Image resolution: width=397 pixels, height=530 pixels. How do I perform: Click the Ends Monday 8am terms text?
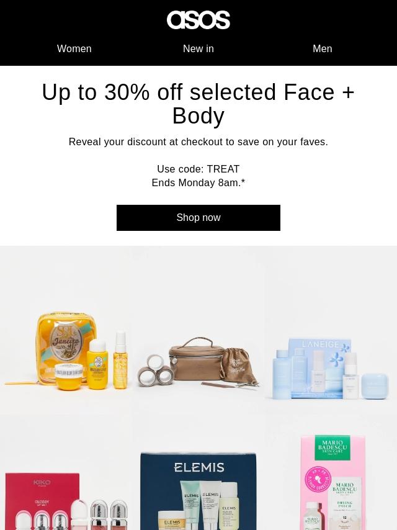pos(198,183)
